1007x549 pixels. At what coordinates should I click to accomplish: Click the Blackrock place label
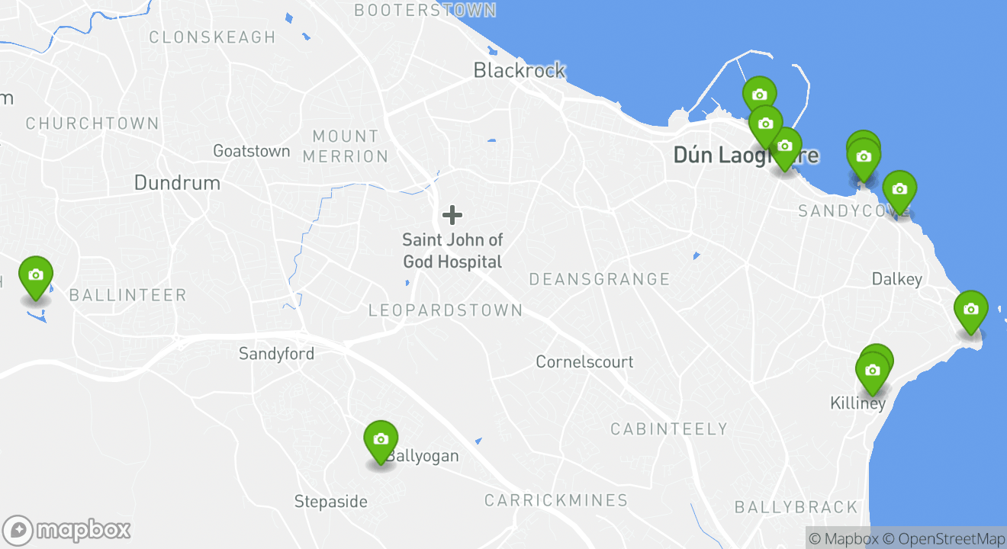click(520, 70)
